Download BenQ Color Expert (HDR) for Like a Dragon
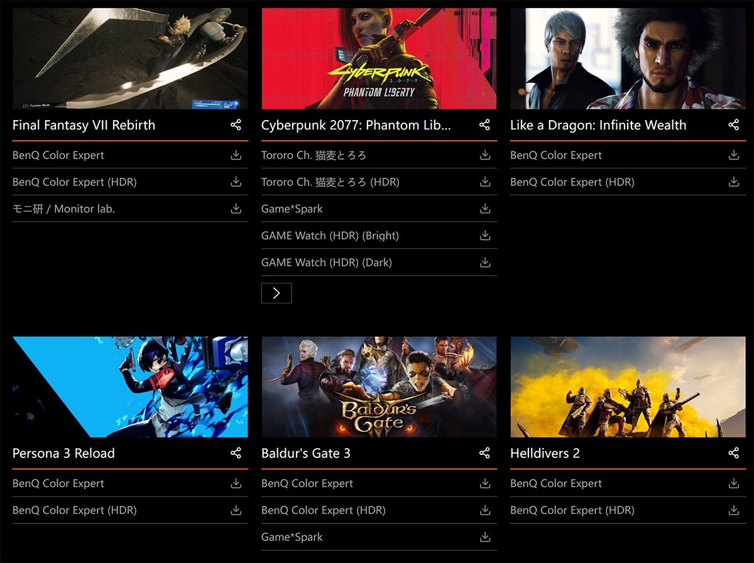The image size is (754, 563). (x=734, y=182)
